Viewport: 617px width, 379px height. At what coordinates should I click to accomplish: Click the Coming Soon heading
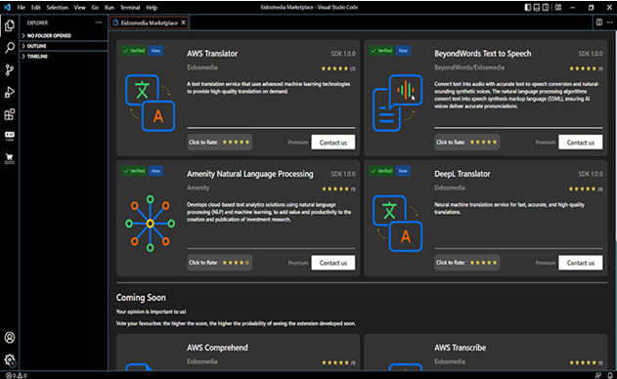(x=141, y=298)
